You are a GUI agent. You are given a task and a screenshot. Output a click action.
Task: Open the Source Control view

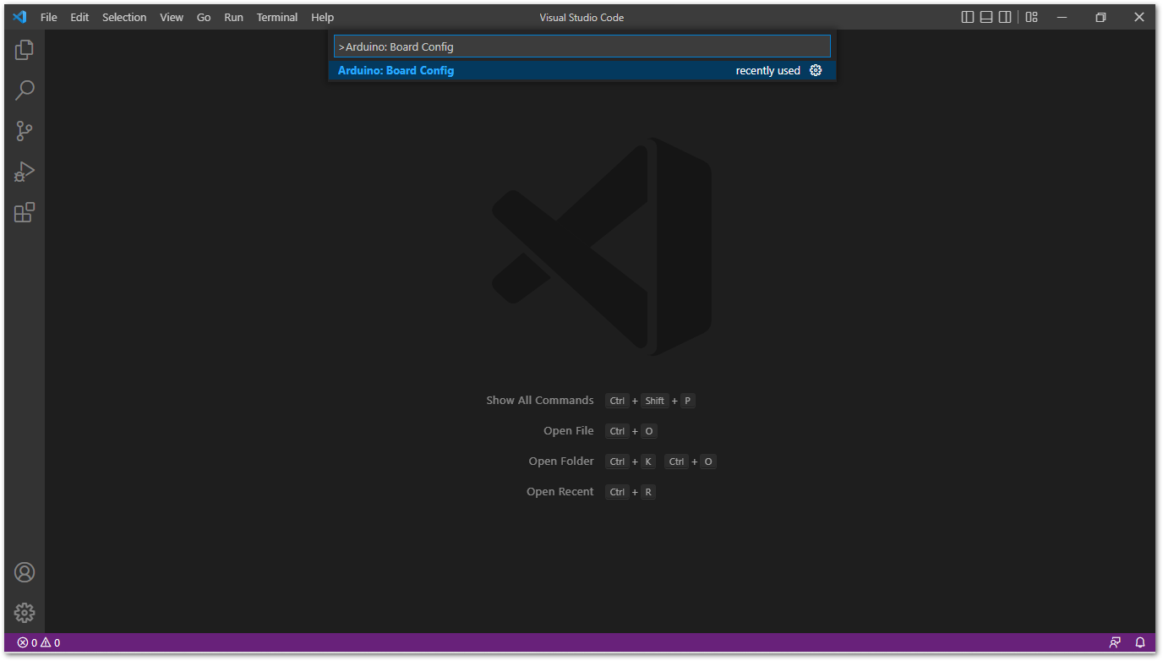coord(25,131)
